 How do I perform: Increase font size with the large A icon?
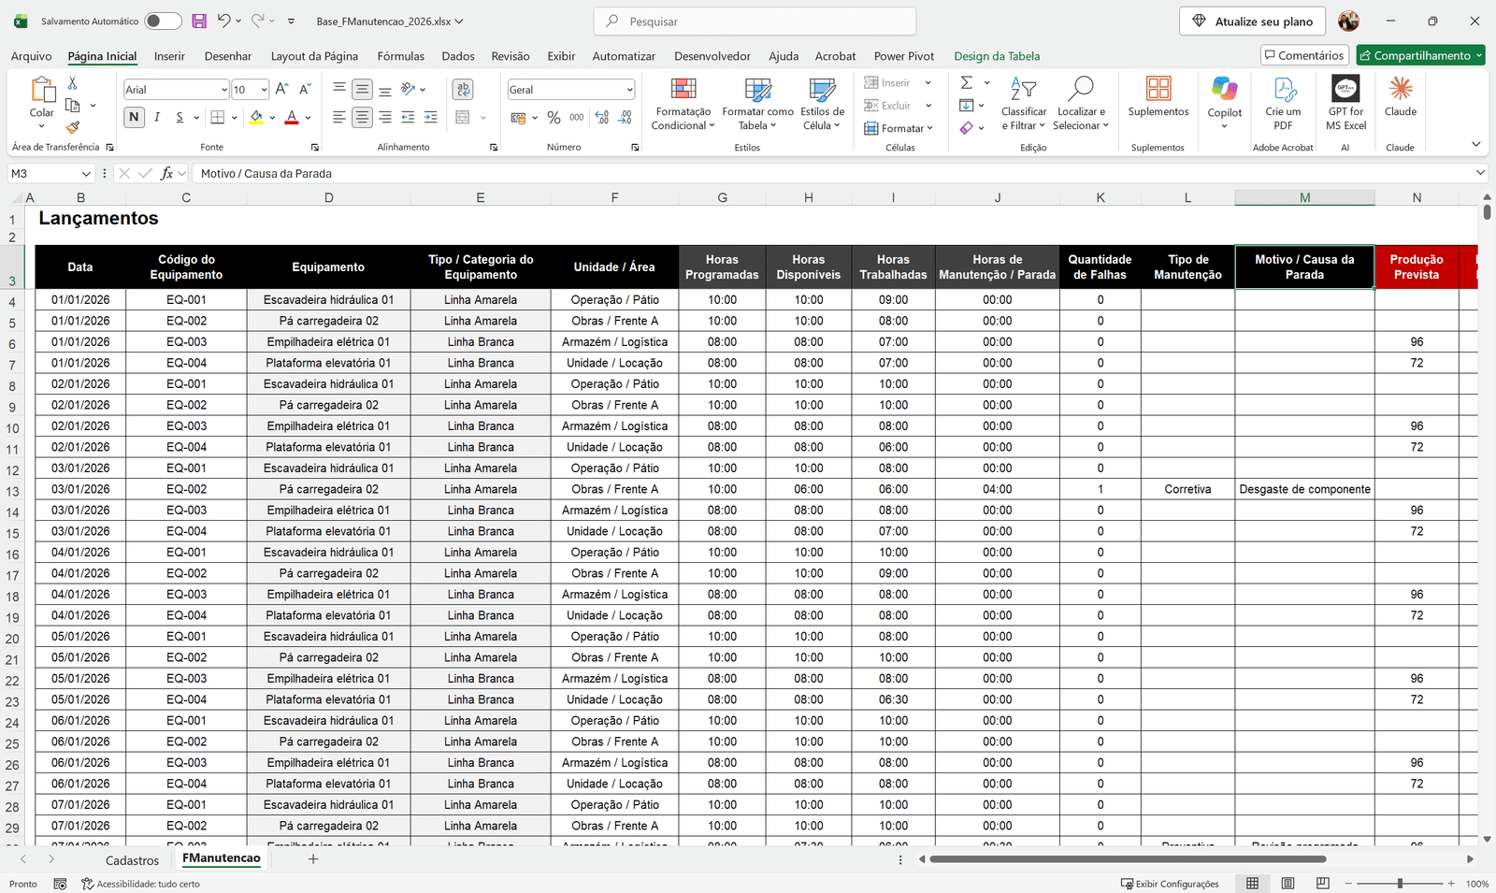point(281,89)
